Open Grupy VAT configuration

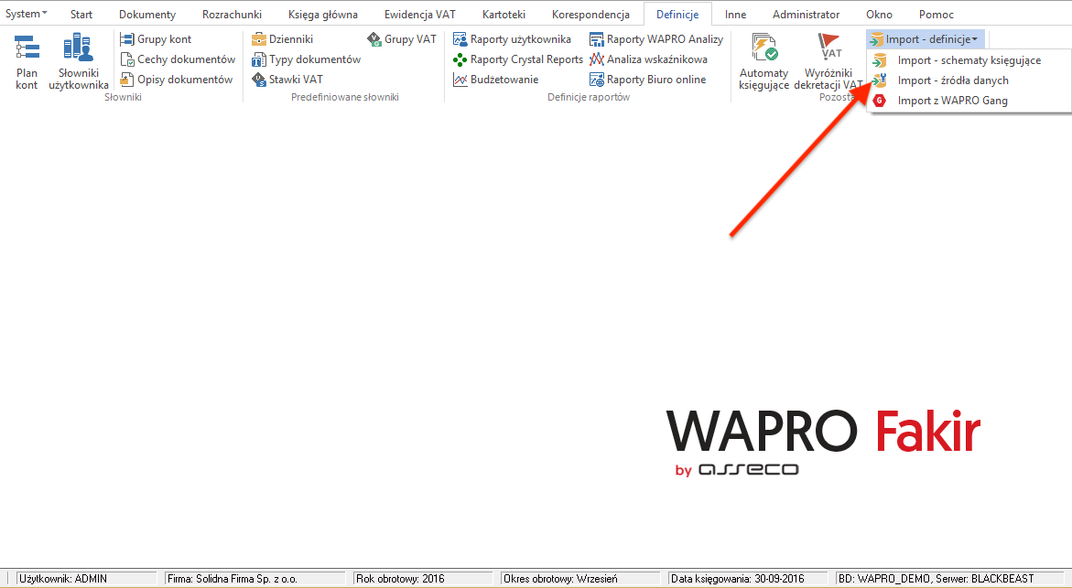point(400,38)
